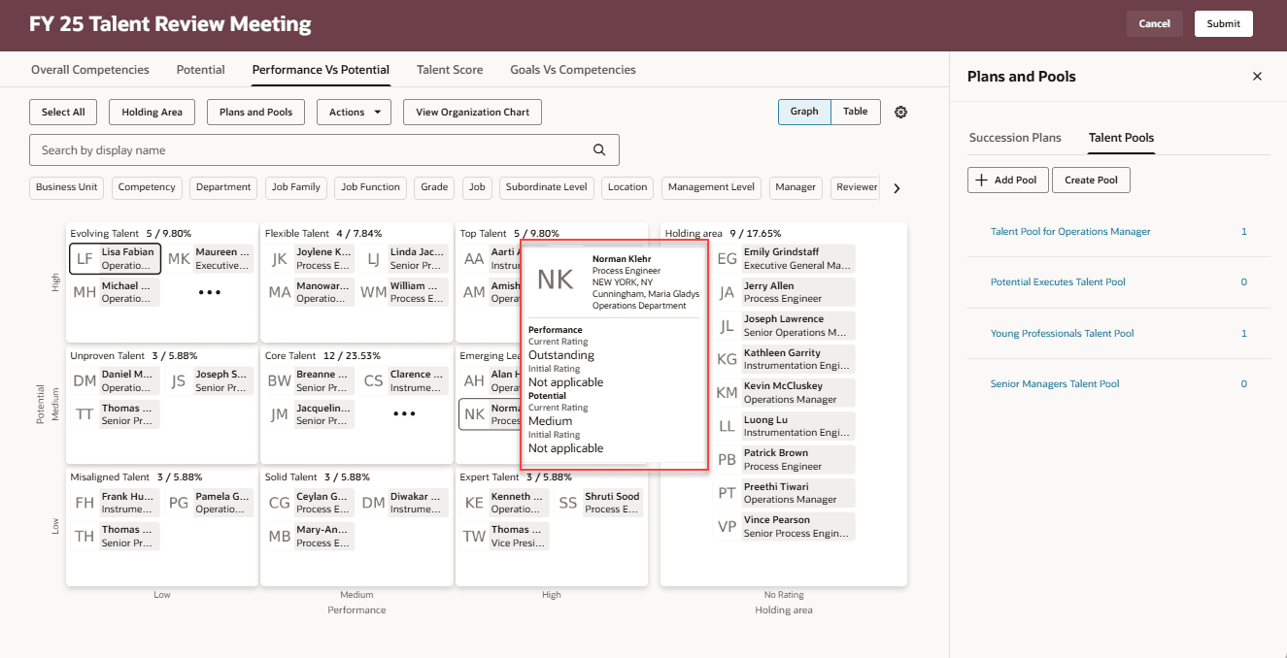1287x658 pixels.
Task: Click Emily Grindstaff's EG avatar in Holding area
Action: 727,257
